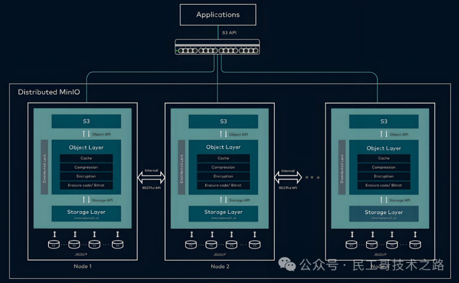This screenshot has width=459, height=283.
Task: Click the Storage API label in Node 2
Action: (239, 200)
